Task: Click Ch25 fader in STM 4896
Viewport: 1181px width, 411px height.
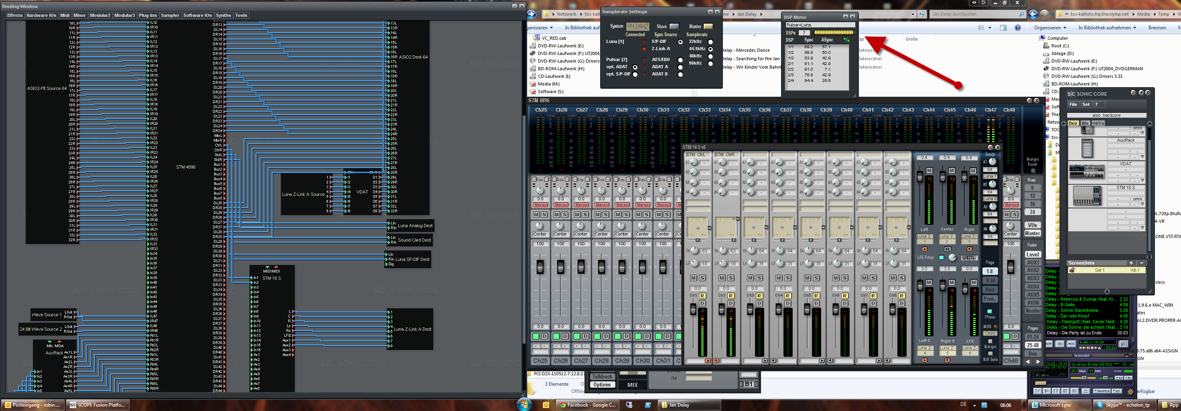Action: (x=540, y=267)
